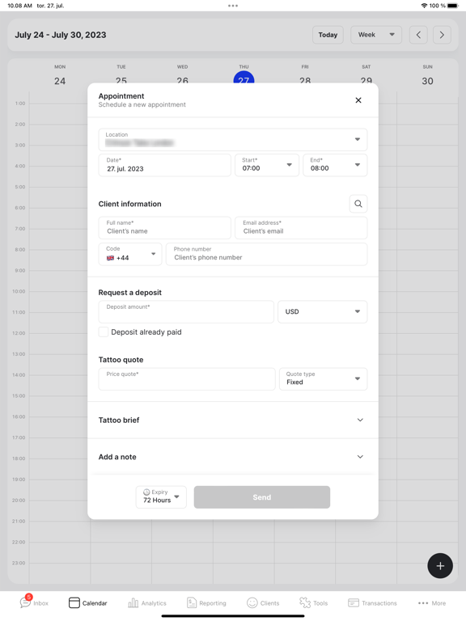Open the country Code +44 dropdown
Image resolution: width=466 pixels, height=621 pixels.
[x=130, y=254]
